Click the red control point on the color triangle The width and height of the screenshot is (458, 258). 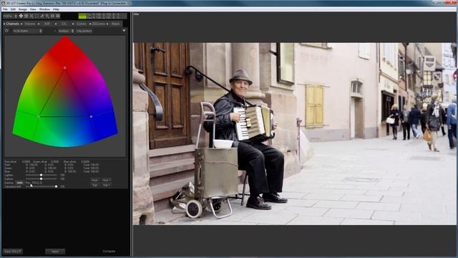pos(65,67)
